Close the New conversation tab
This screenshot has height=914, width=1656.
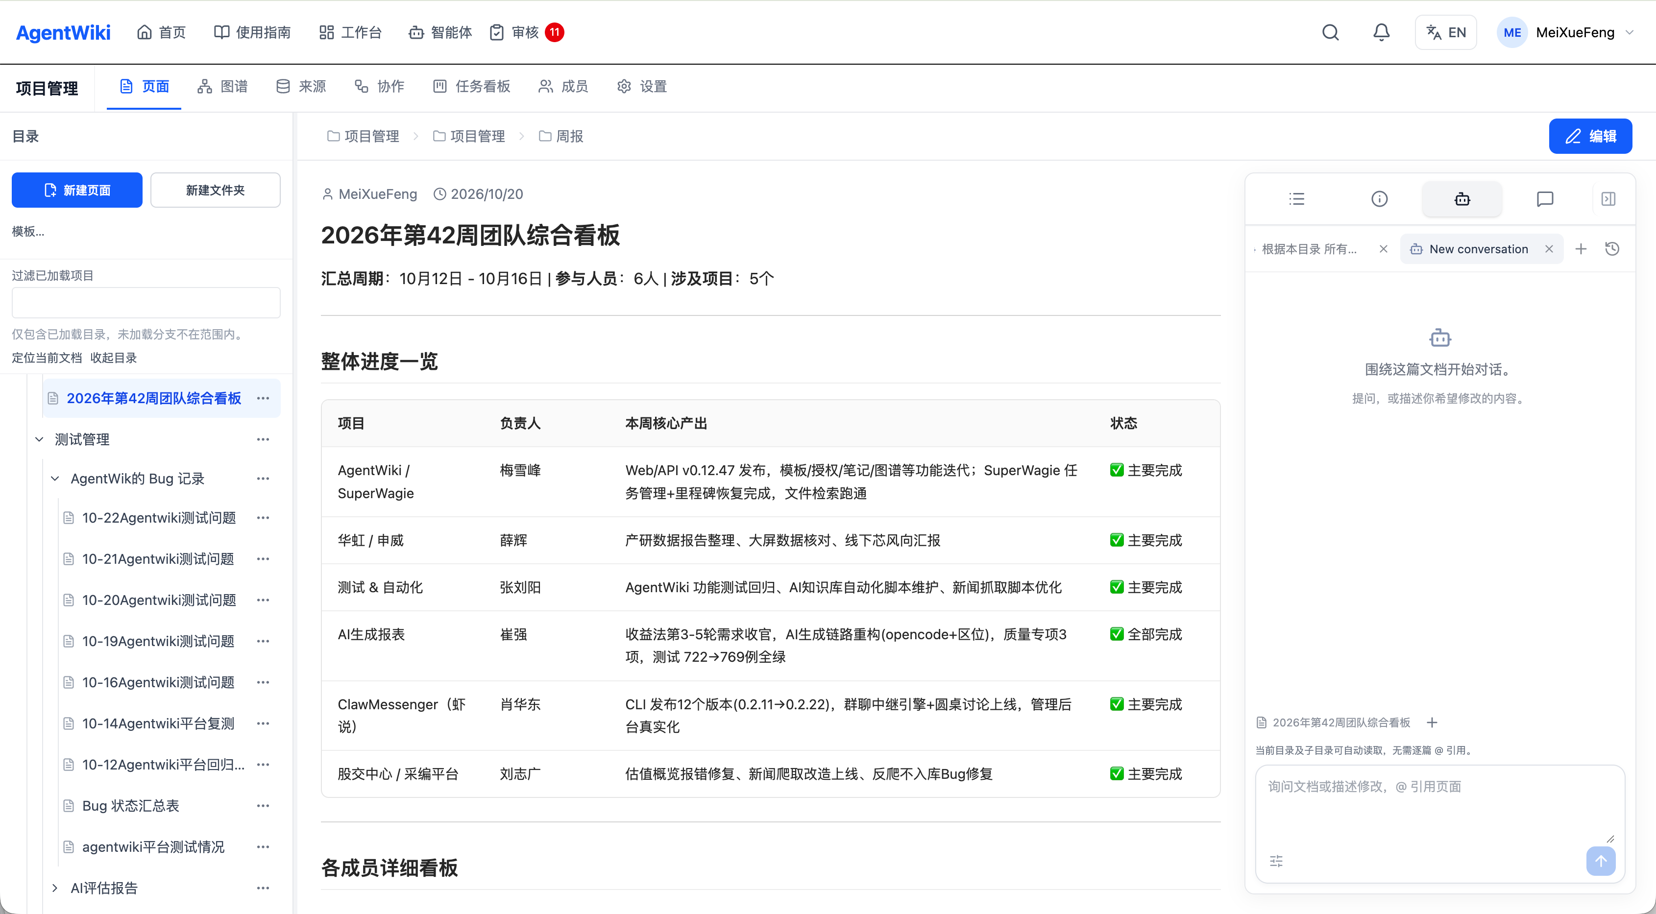[1549, 249]
